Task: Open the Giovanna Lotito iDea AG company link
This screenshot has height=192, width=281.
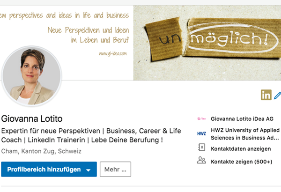Action: click(x=242, y=119)
